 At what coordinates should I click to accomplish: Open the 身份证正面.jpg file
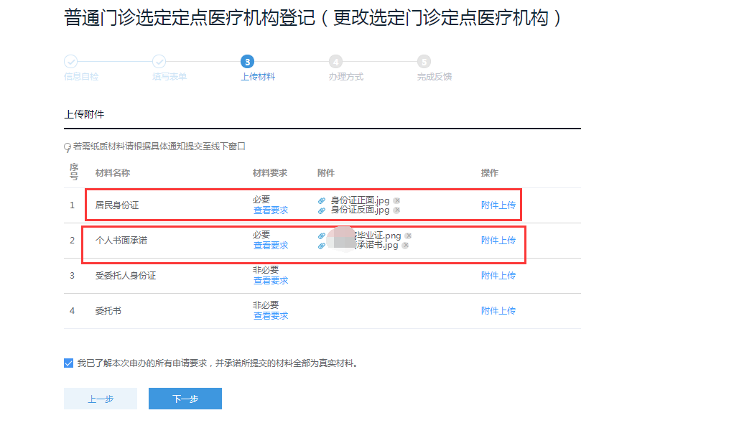pyautogui.click(x=360, y=201)
